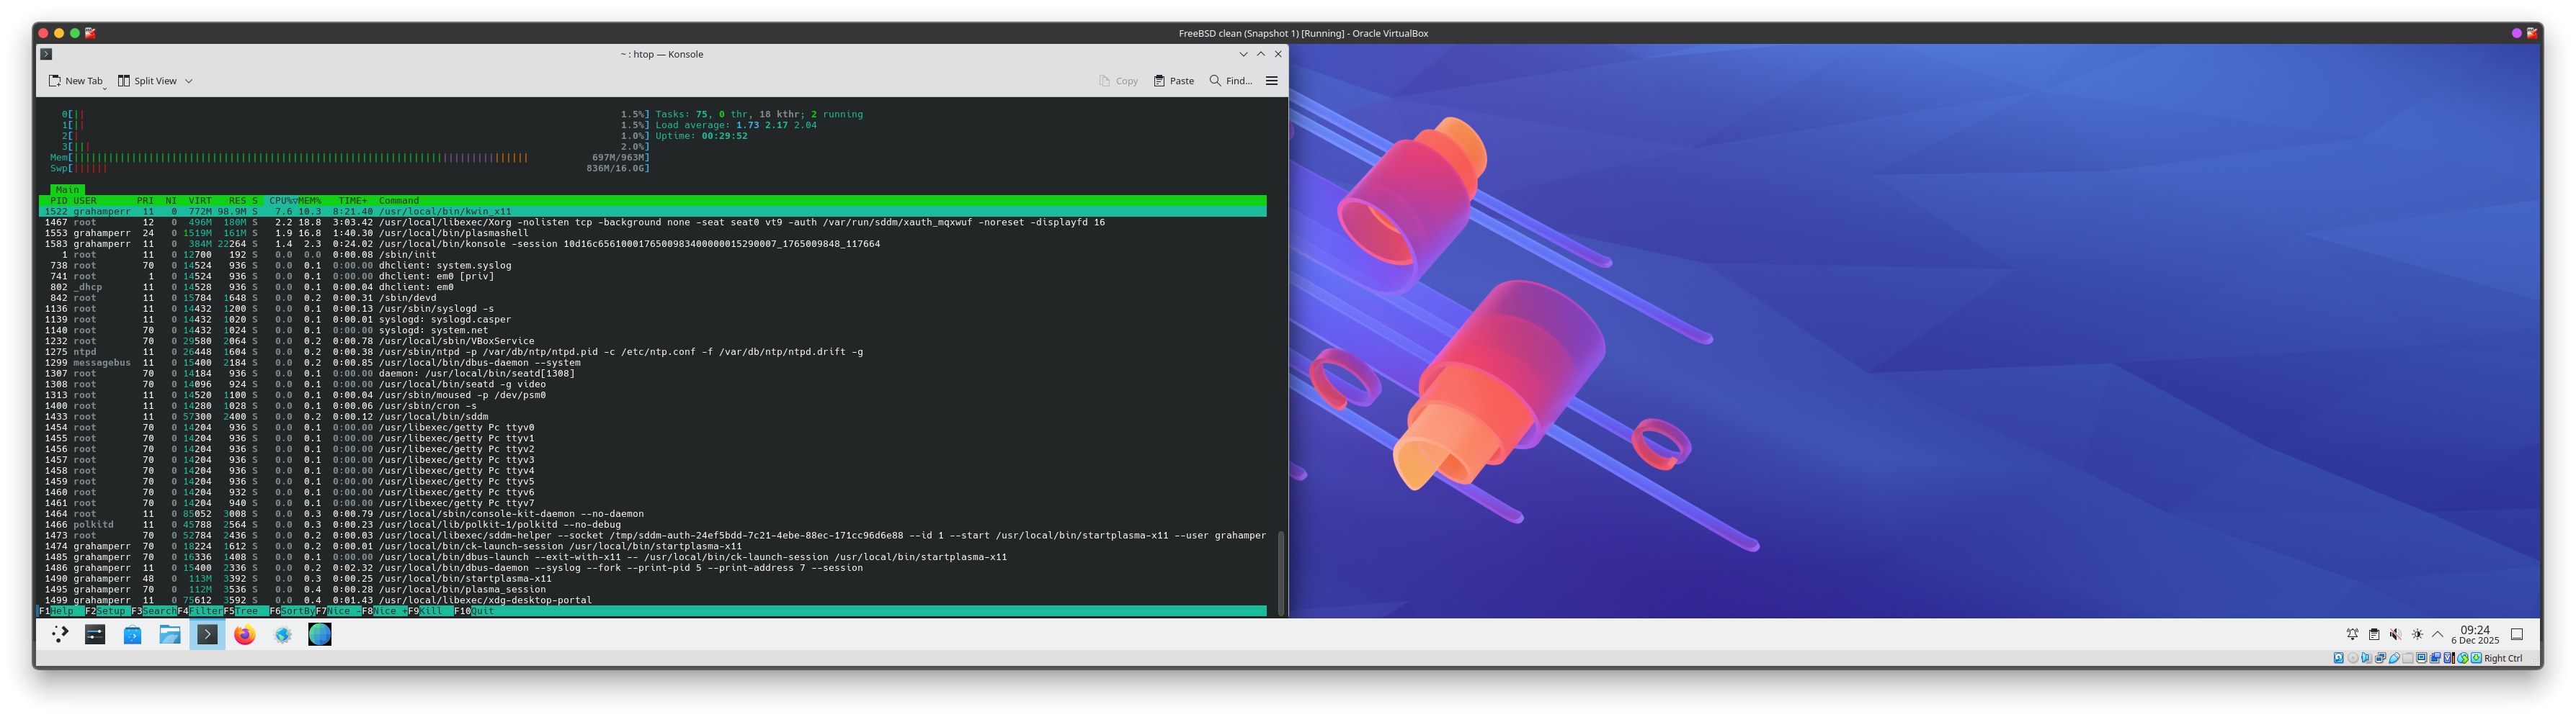Open the Discover software store icon

pos(132,634)
